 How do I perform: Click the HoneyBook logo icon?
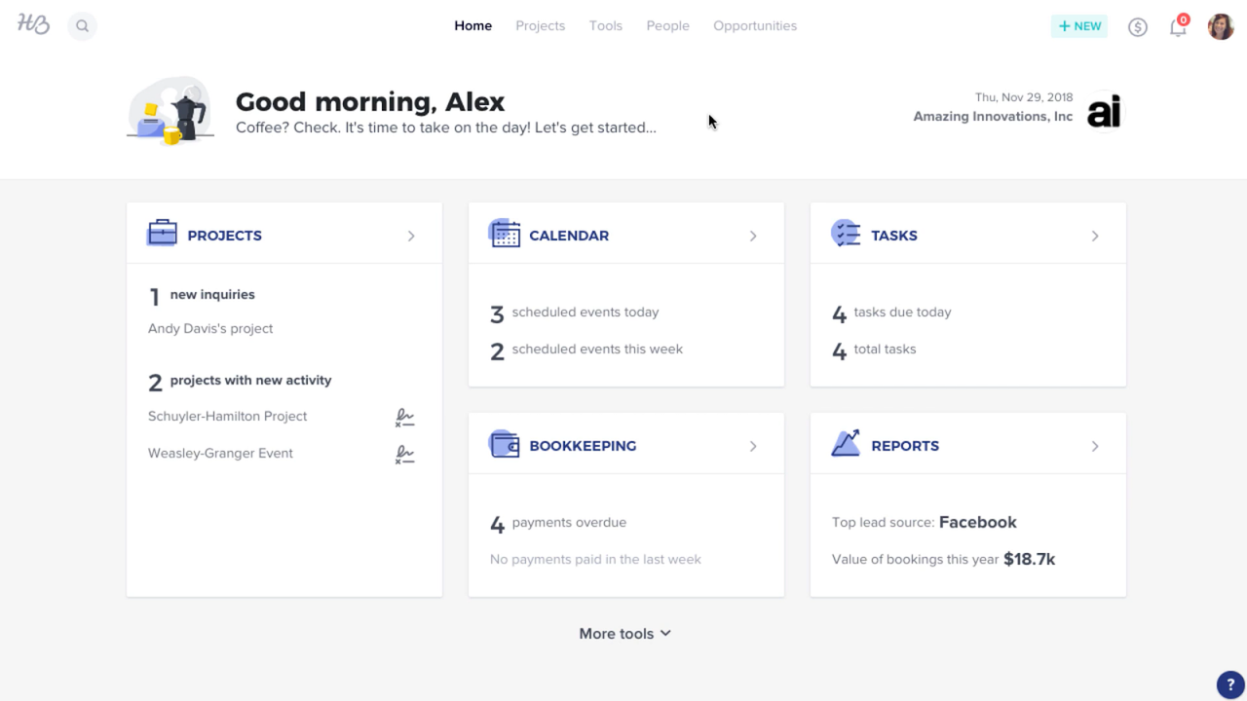(x=33, y=25)
